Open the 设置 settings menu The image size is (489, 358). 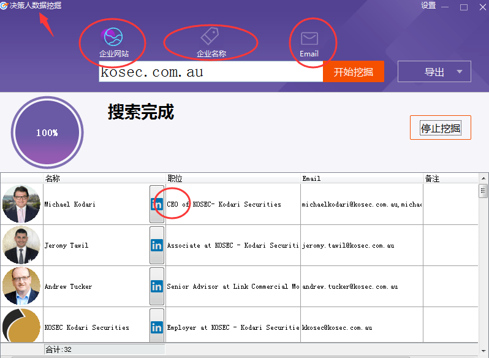tap(428, 6)
